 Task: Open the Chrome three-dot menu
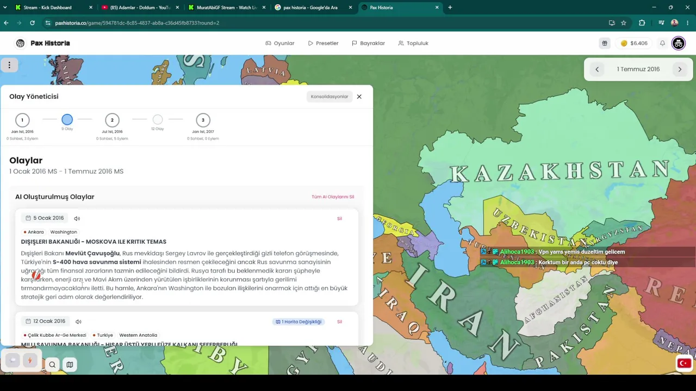coord(688,23)
